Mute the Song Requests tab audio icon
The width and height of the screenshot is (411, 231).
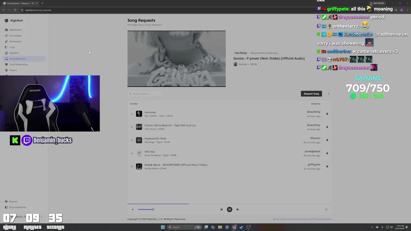point(33,3)
